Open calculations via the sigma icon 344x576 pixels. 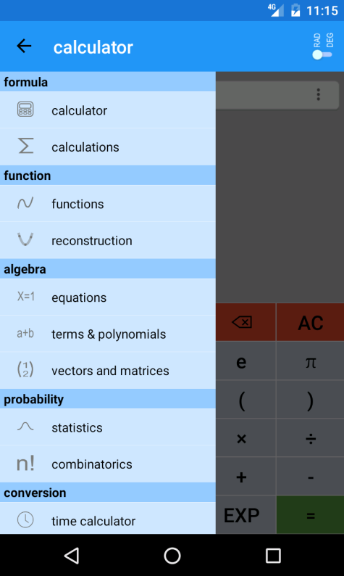click(x=25, y=146)
